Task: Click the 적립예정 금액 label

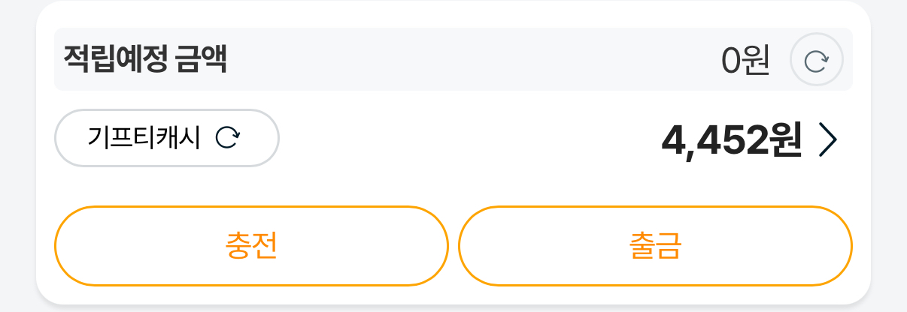Action: tap(145, 59)
